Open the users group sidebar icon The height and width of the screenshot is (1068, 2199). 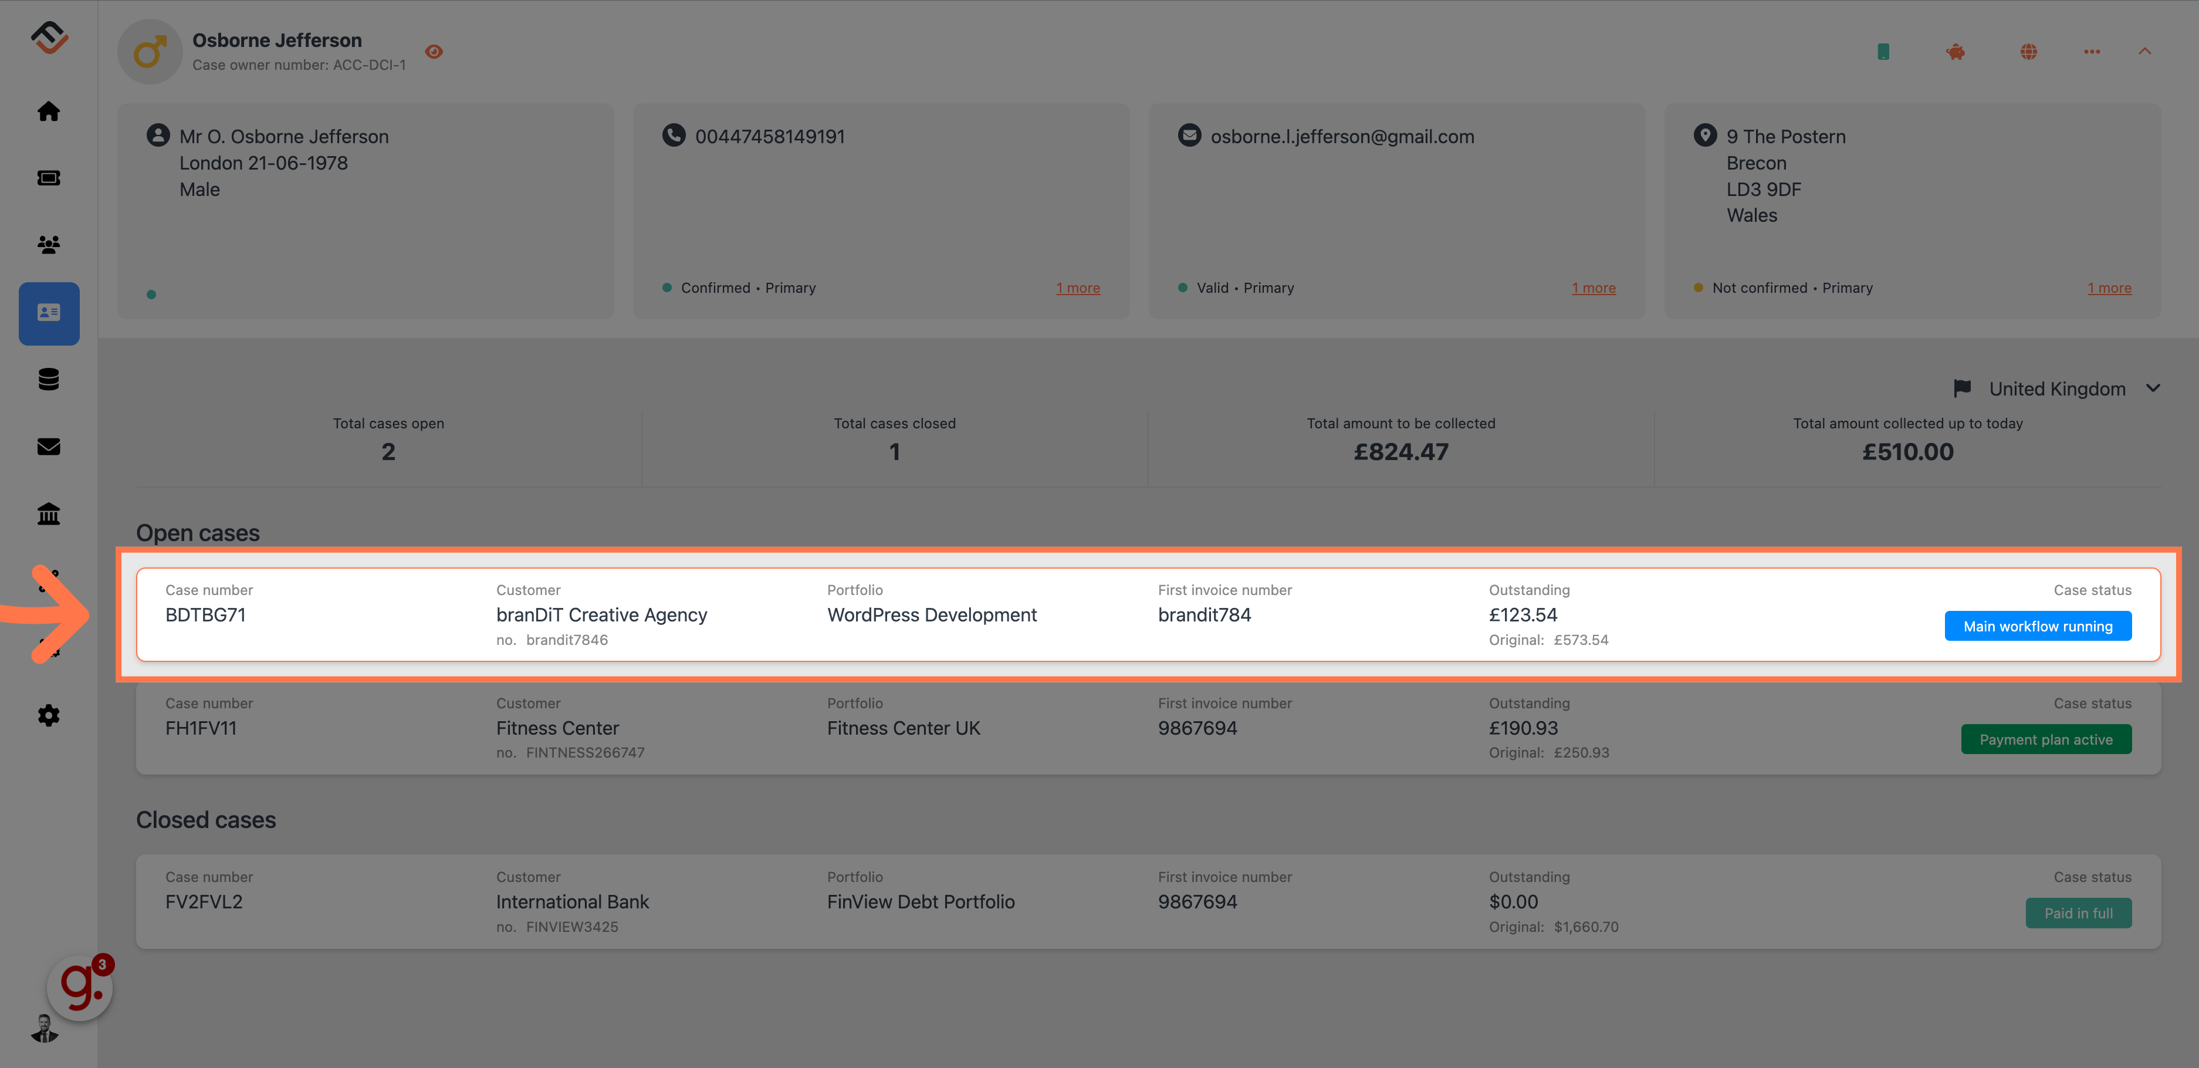(x=49, y=245)
